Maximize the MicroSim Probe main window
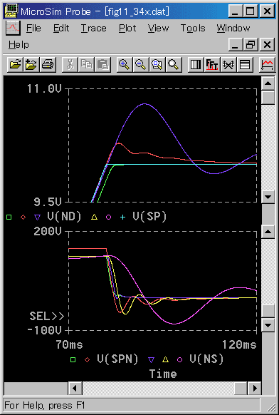279x415 pixels. [251, 11]
